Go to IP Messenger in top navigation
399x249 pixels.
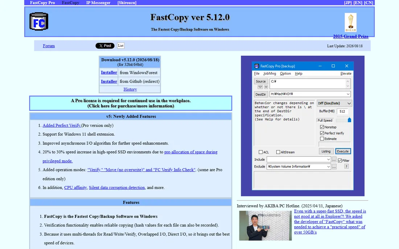pos(98,3)
